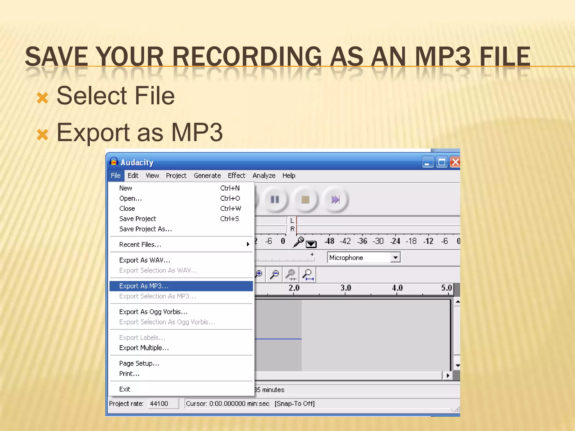Click the Project rate field showing 44100

click(x=163, y=404)
